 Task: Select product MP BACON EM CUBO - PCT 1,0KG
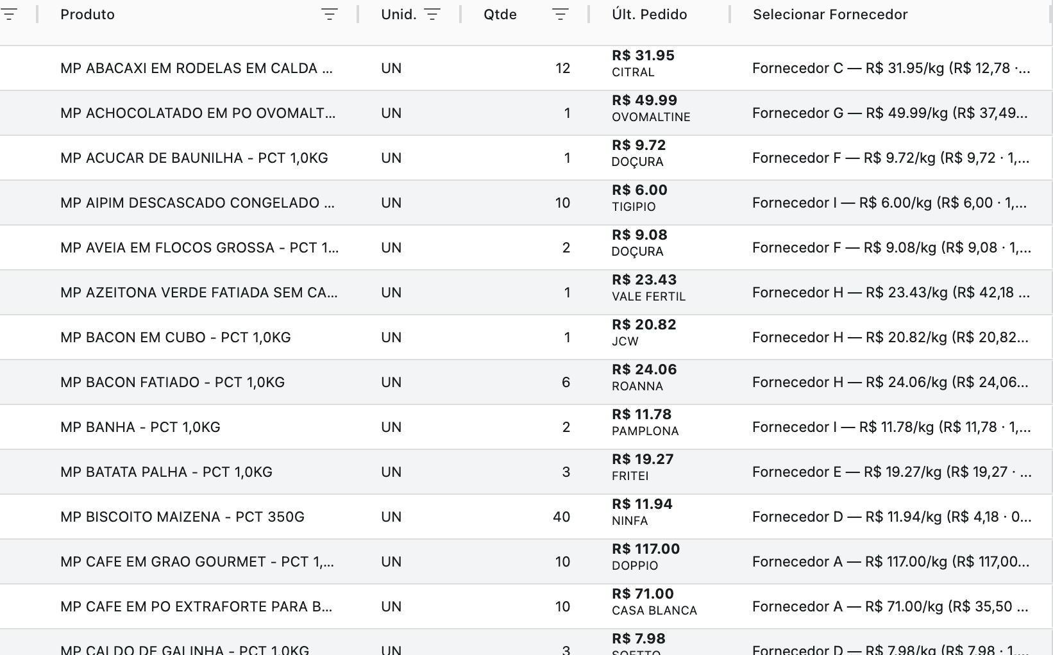point(175,337)
